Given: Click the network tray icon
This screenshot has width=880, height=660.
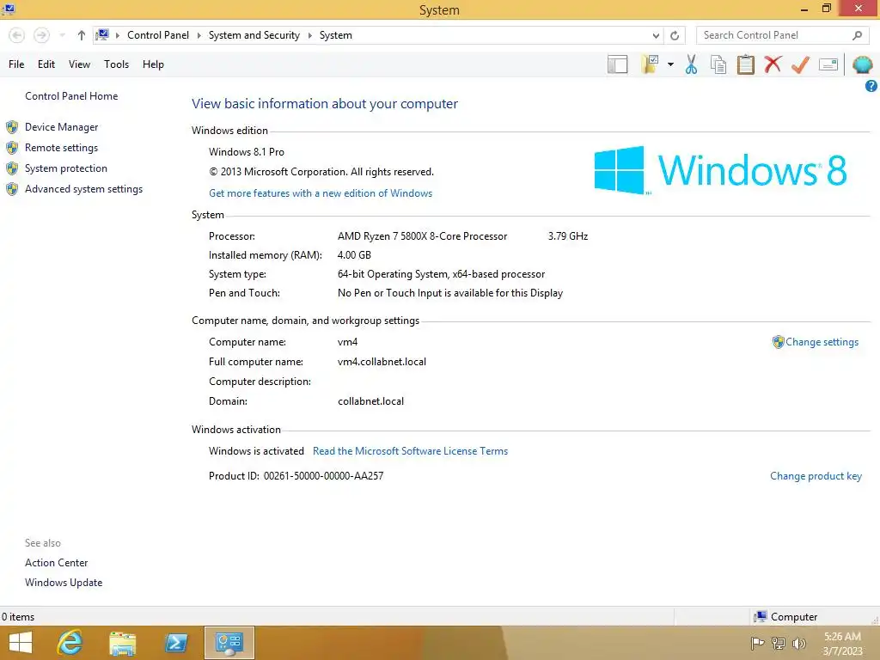Looking at the screenshot, I should coord(779,643).
